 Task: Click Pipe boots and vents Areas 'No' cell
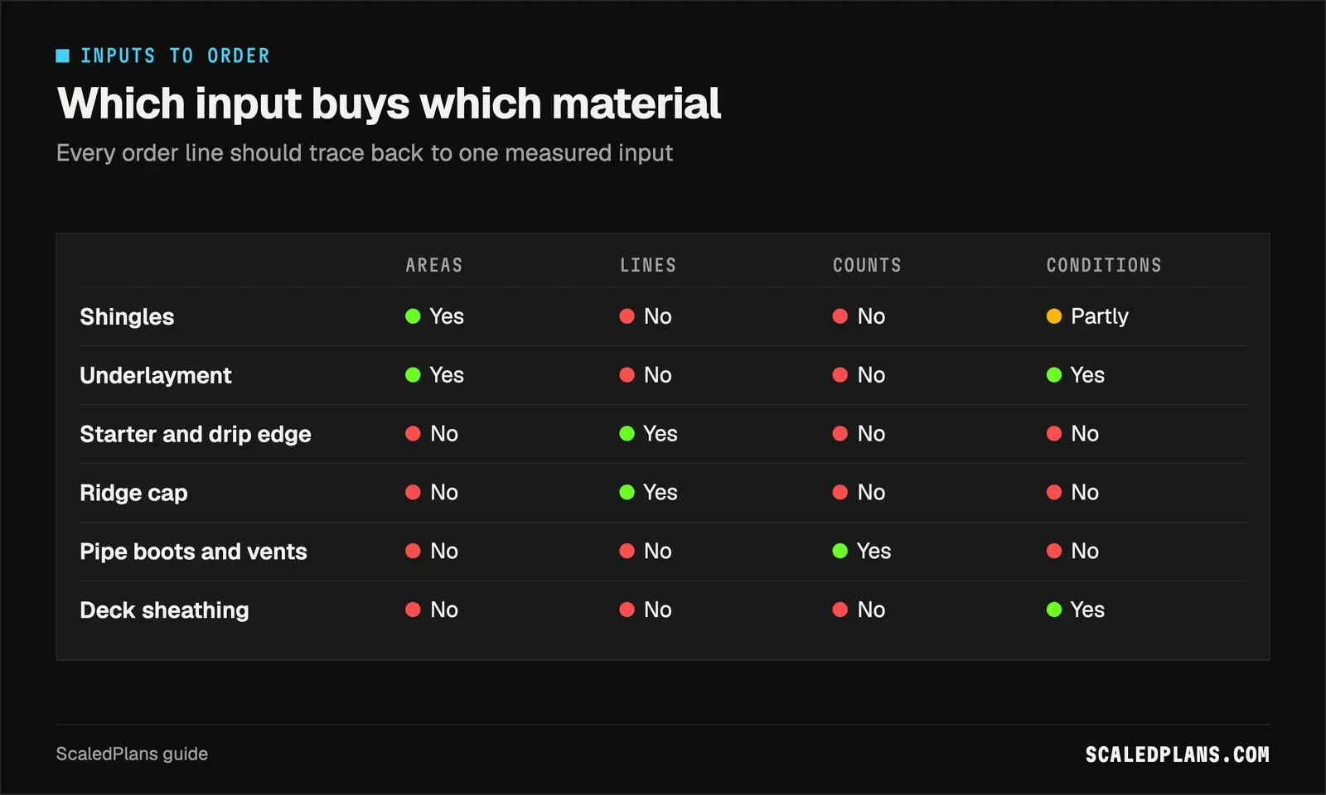click(x=432, y=552)
